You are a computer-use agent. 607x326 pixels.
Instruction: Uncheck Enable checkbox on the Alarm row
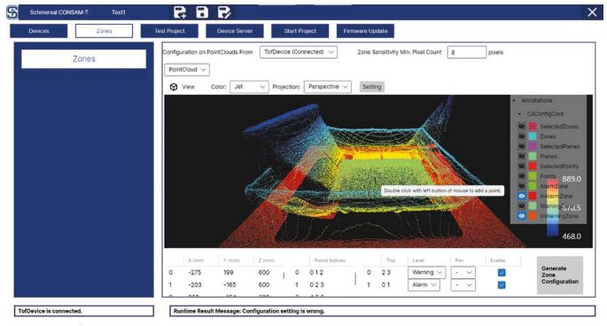[x=502, y=285]
